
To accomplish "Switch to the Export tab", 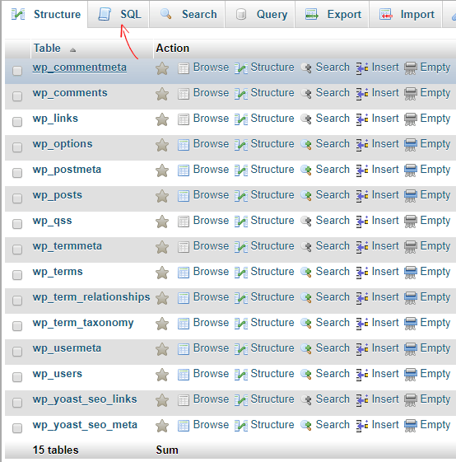I will tap(332, 14).
